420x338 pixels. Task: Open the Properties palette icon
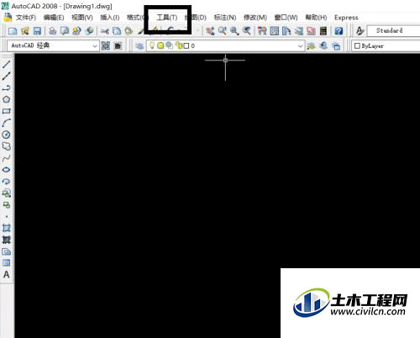(262, 31)
